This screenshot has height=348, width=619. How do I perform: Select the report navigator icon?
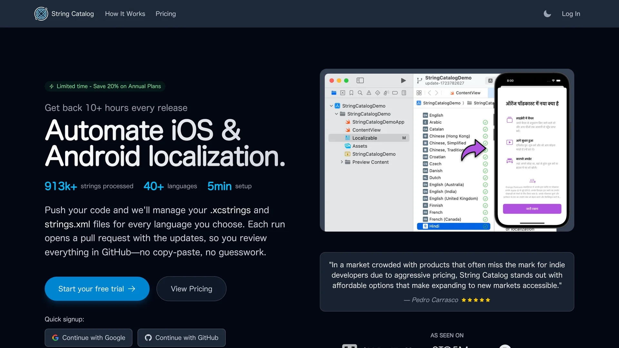point(404,93)
